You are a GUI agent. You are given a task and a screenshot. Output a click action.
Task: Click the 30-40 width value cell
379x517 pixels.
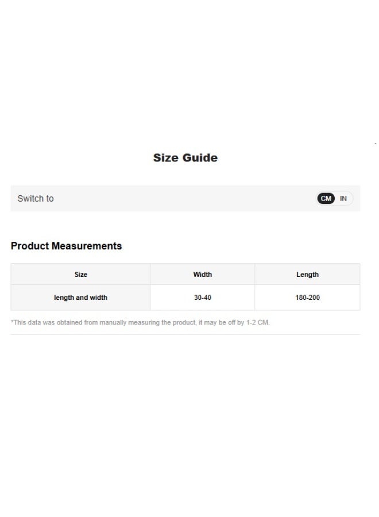click(202, 298)
